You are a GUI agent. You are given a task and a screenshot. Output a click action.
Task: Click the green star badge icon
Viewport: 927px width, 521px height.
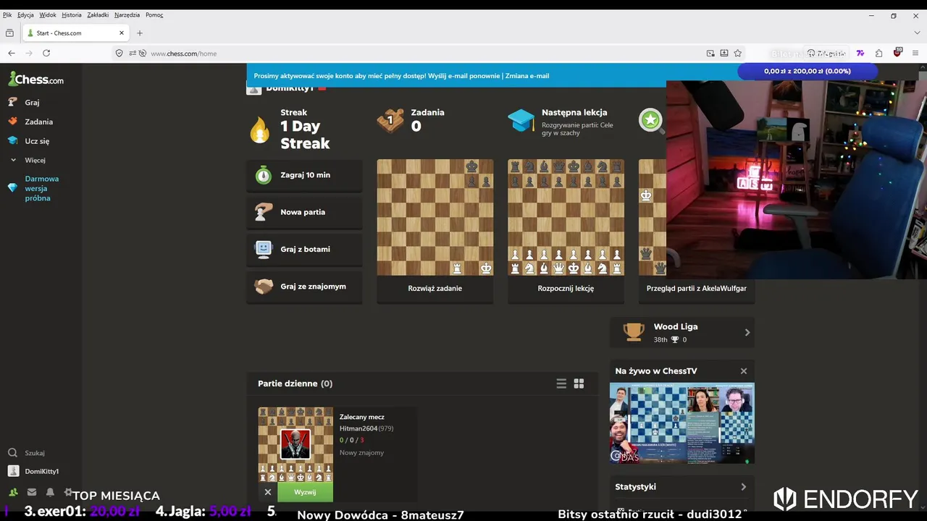coord(650,120)
